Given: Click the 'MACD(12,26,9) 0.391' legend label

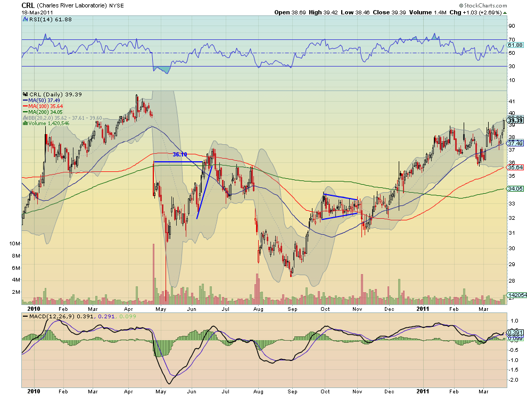Looking at the screenshot, I should point(61,316).
